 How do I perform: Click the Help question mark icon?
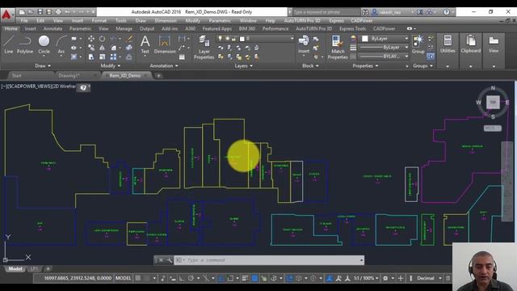[446, 12]
